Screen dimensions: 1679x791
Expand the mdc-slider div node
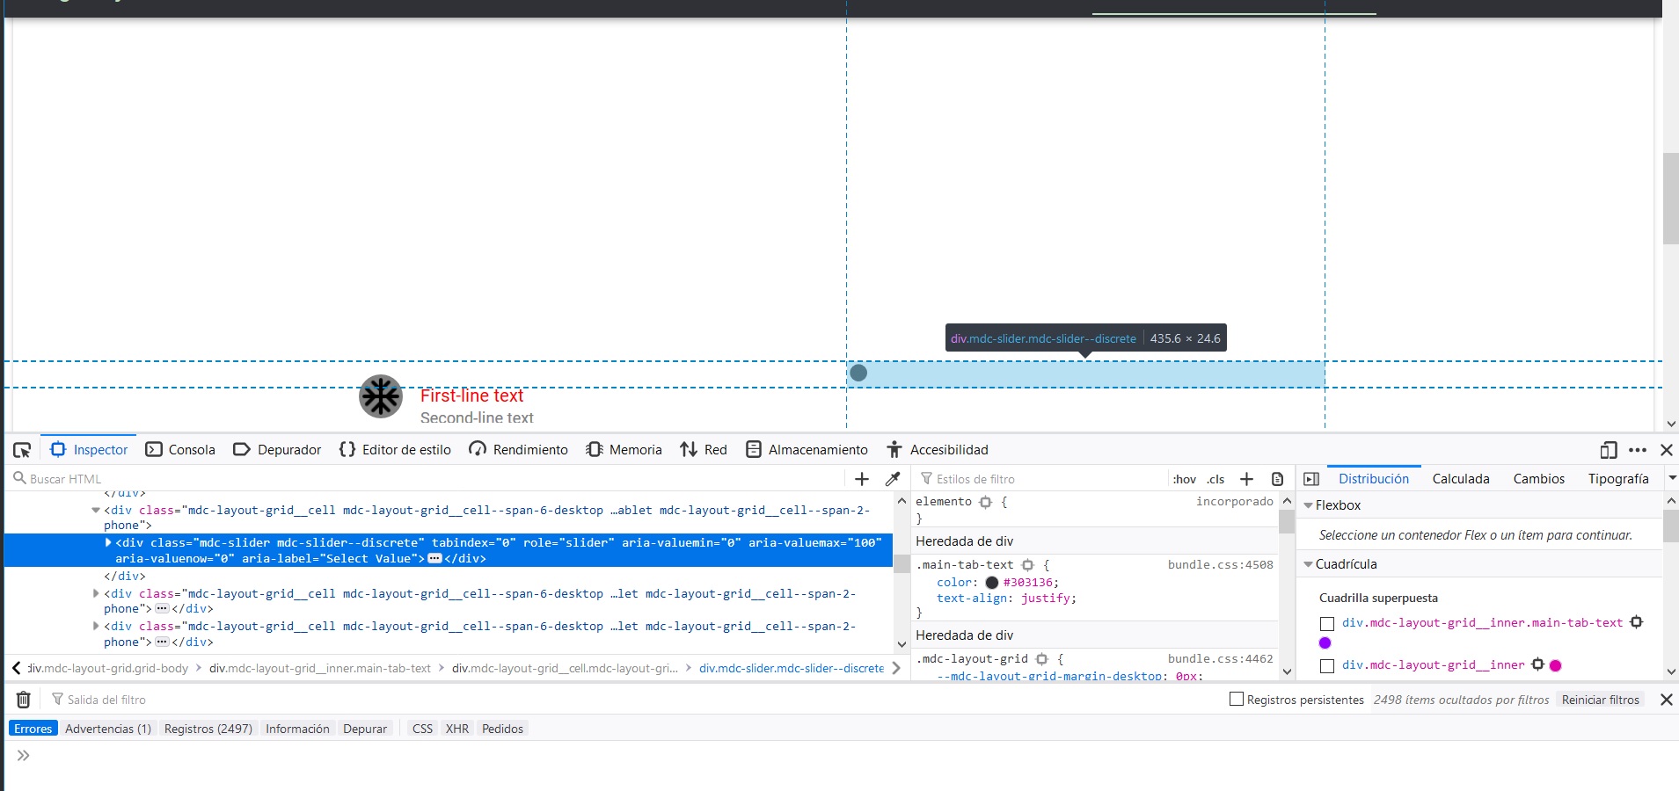[x=108, y=543]
